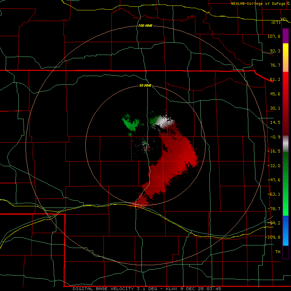The image size is (291, 291).
Task: Click the gray near-zero segment of the color bar
Action: tap(286, 144)
